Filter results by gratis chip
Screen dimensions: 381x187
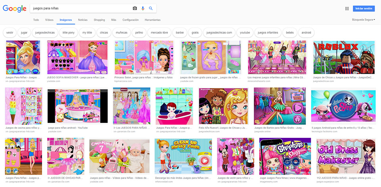pos(195,32)
